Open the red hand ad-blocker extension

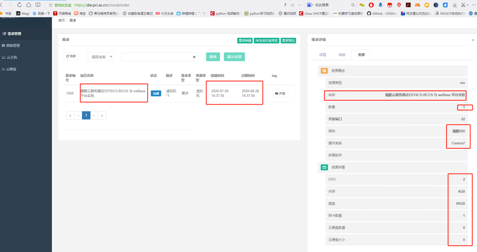(x=371, y=5)
